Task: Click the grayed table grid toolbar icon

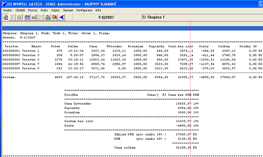Action: tap(19, 17)
